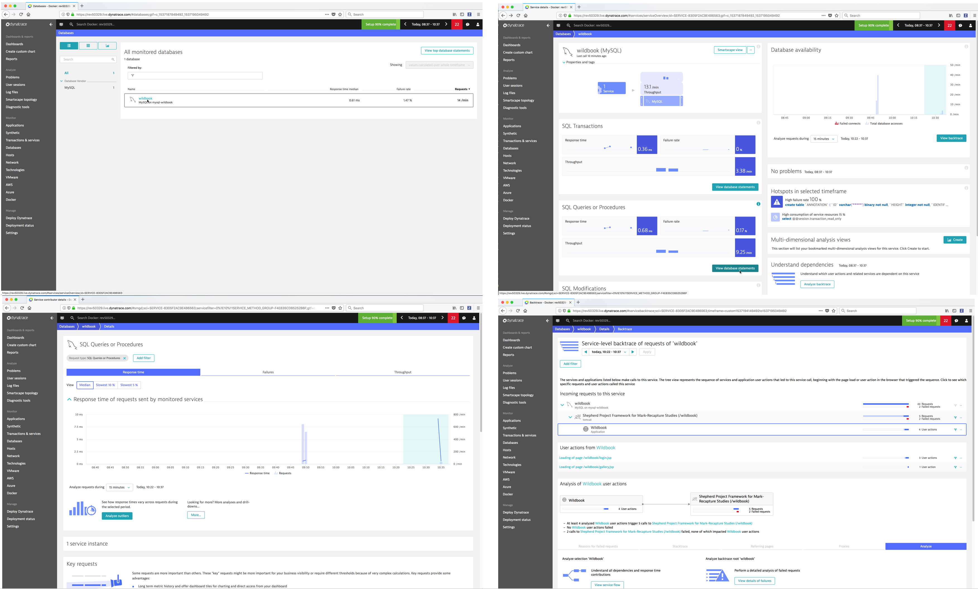
Task: Go to next timeframe in Databases window
Action: pyautogui.click(x=446, y=24)
